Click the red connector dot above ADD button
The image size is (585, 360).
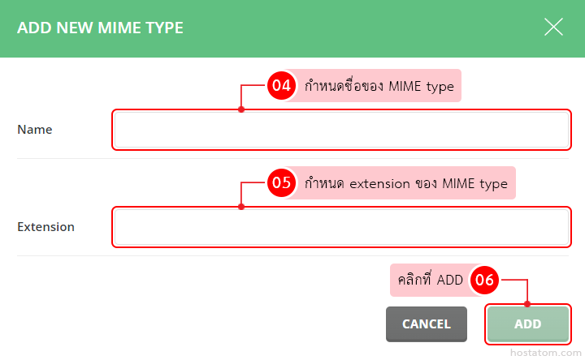point(528,305)
